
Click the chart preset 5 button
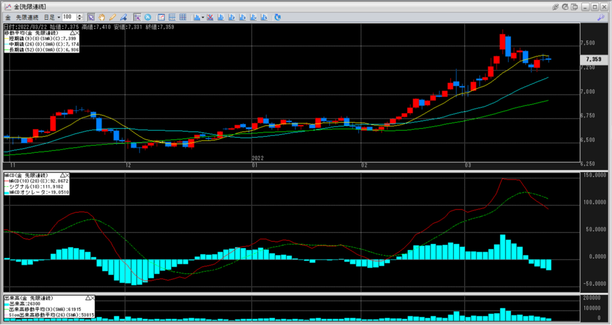(x=258, y=17)
